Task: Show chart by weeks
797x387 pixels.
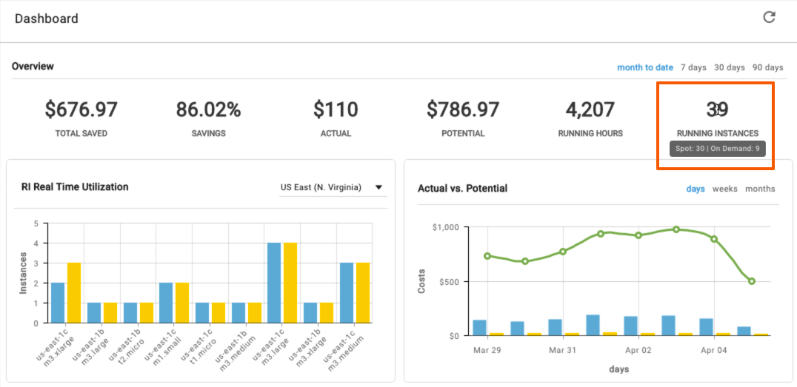Action: coord(724,189)
